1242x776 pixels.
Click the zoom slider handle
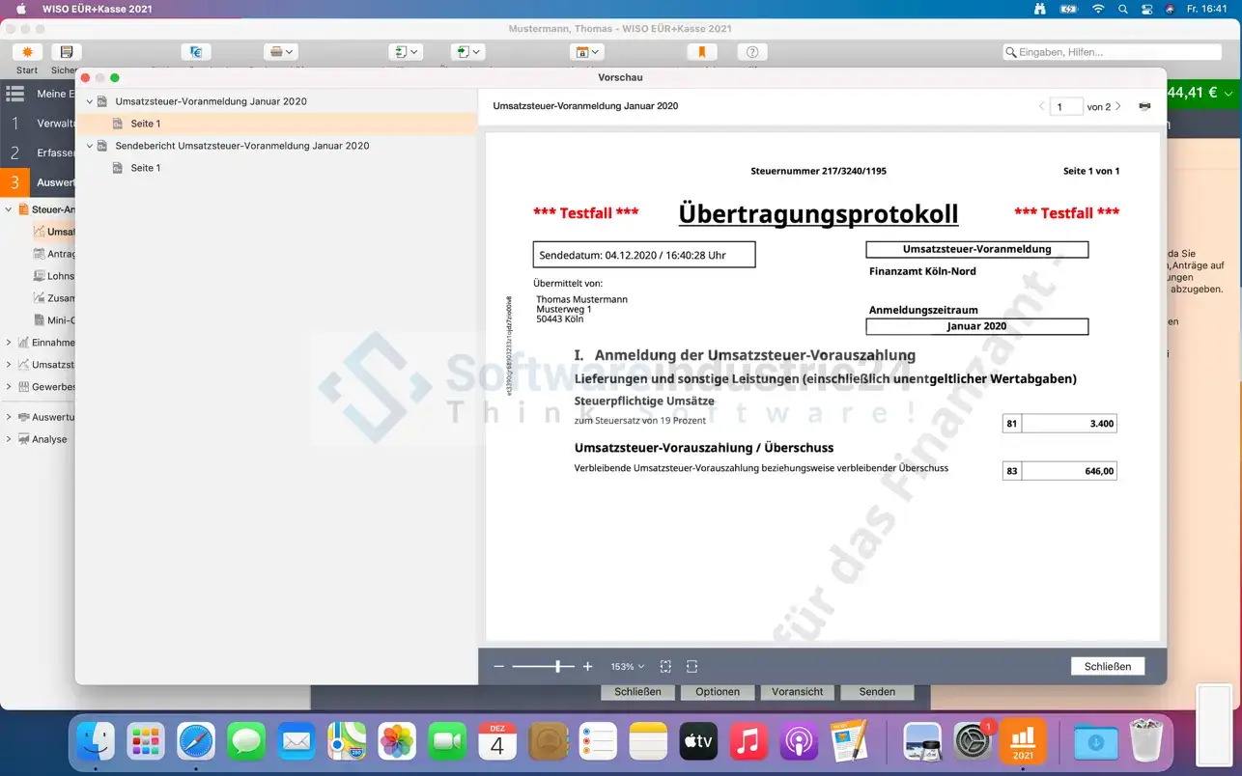tap(558, 667)
